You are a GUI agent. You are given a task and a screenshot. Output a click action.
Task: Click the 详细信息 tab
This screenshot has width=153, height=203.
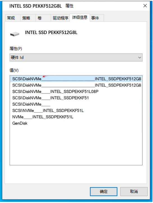80,17
